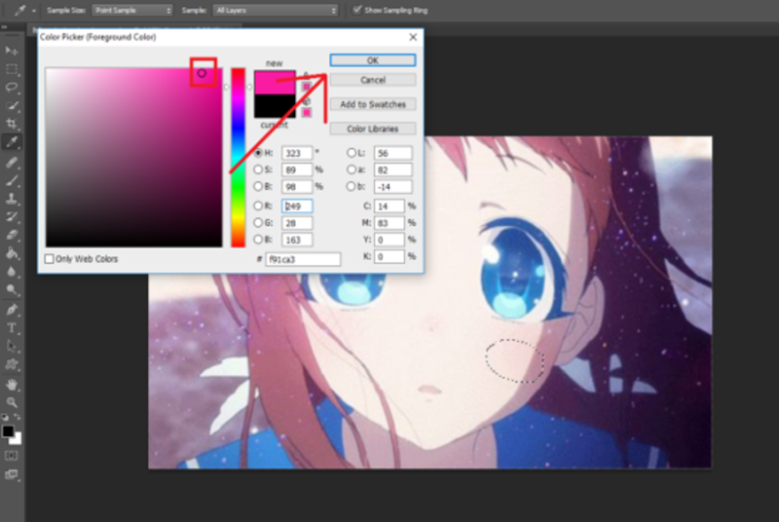Screen dimensions: 779x522
Task: Select the Brush tool
Action: point(12,180)
